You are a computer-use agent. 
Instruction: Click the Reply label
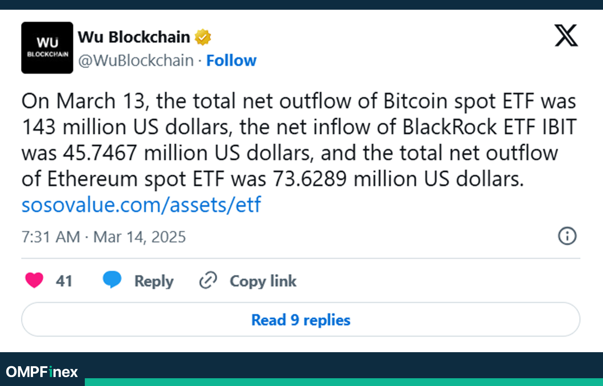pos(154,281)
